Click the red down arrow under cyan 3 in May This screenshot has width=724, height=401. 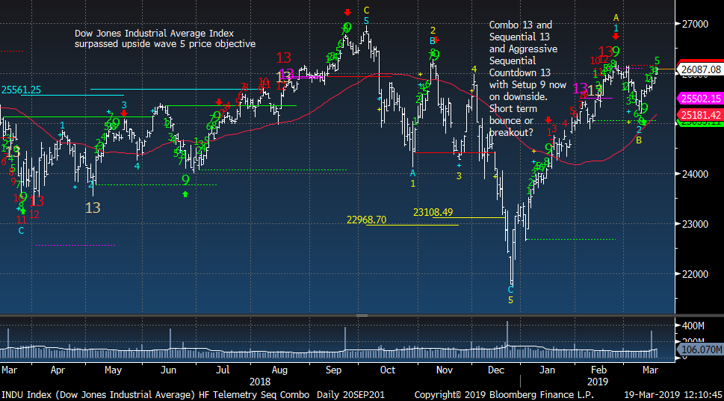[x=124, y=113]
